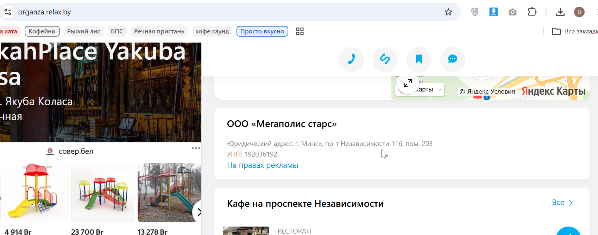The image size is (598, 235).
Task: Open the tab groups grid icon
Action: pos(300,31)
